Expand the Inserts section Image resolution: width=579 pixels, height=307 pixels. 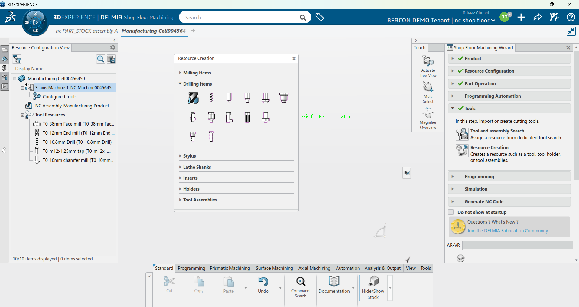pos(180,178)
